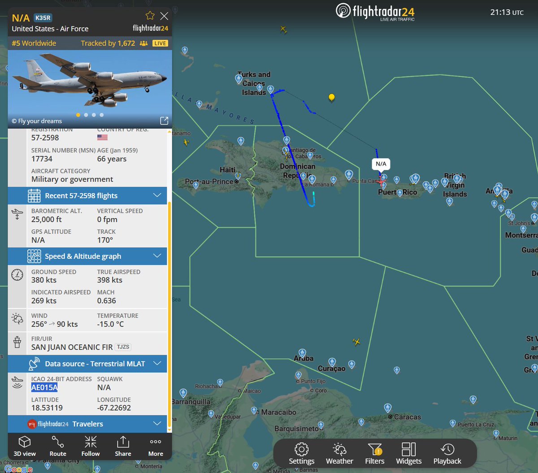Open map Settings

[x=301, y=454]
